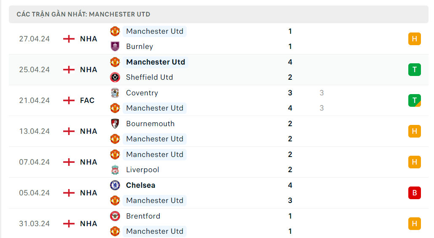The width and height of the screenshot is (434, 238).
Task: Click the England flag beside FAC
Action: [69, 100]
